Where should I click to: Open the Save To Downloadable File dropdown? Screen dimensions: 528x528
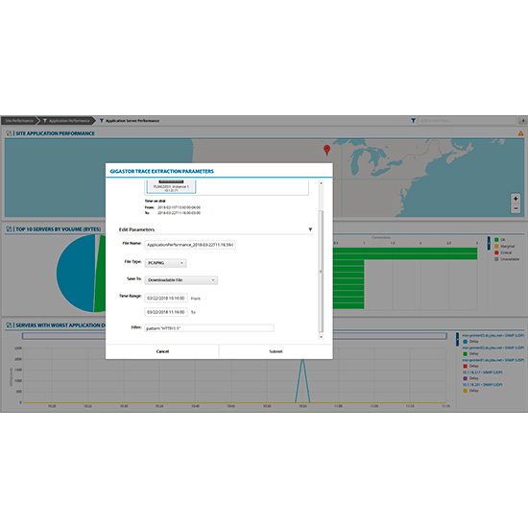tap(181, 280)
